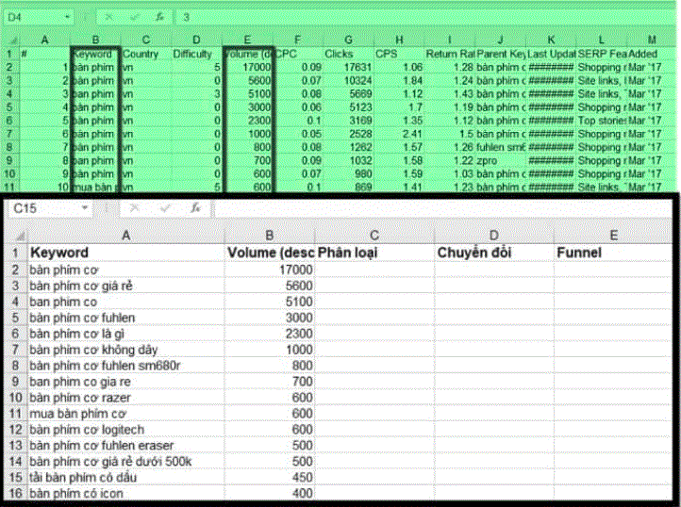Select the cell 'bàn phím cơ razer'
Viewport: 681px width, 507px height.
125,397
